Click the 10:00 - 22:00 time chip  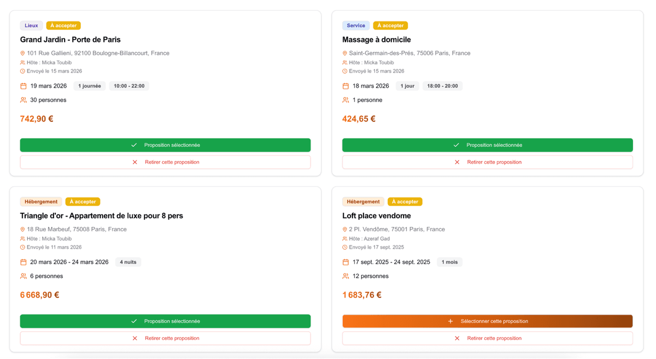tap(129, 86)
